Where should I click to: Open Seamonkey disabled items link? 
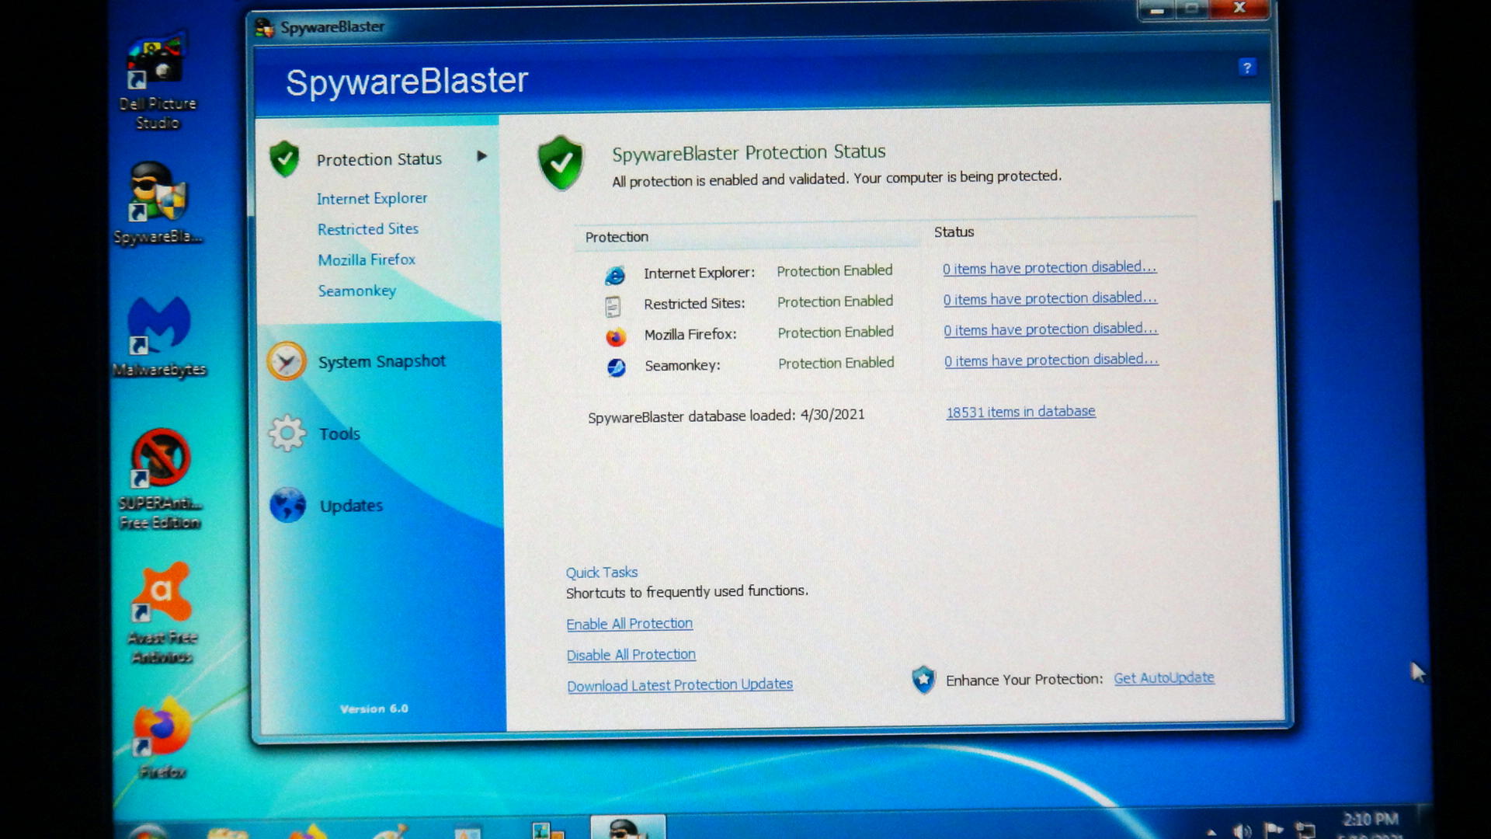click(1051, 360)
